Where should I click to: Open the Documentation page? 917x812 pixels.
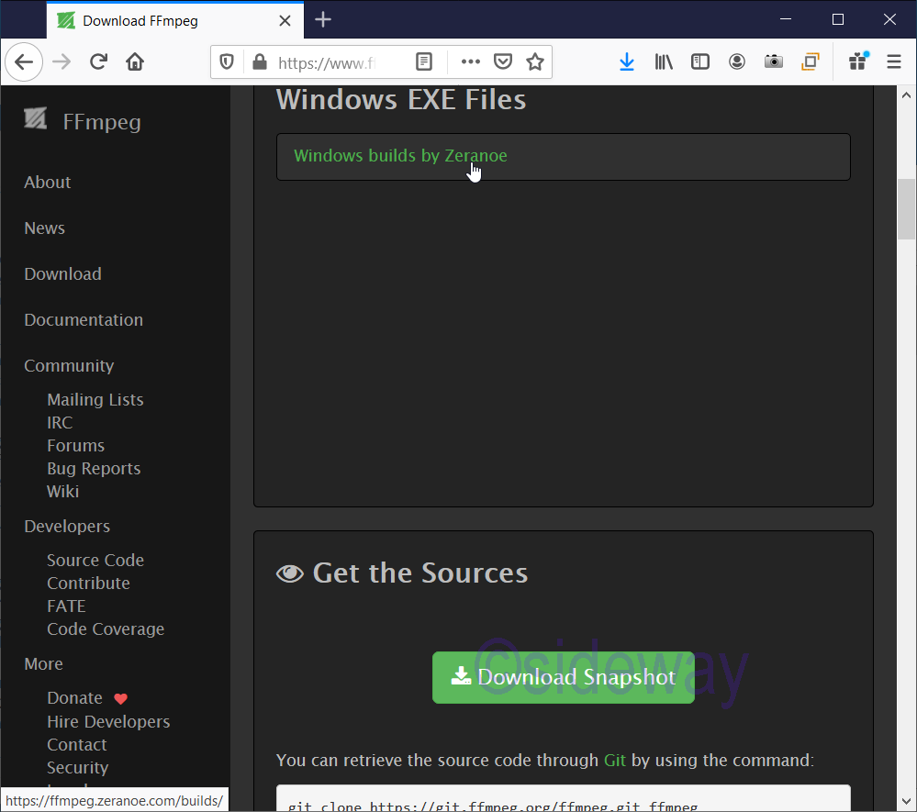84,320
